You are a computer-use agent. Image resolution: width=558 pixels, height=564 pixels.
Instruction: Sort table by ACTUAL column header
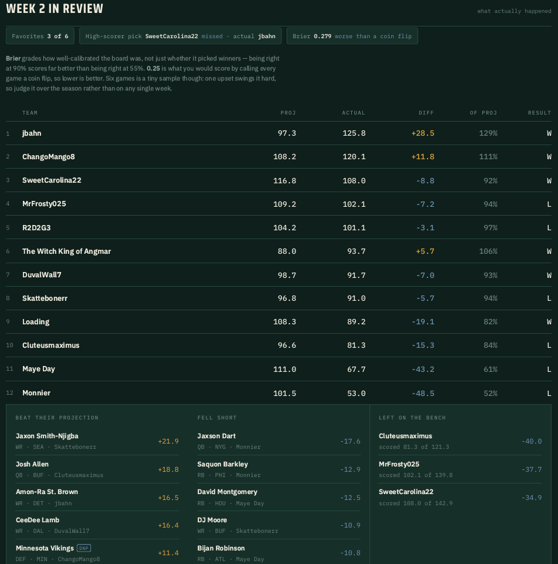(x=354, y=113)
